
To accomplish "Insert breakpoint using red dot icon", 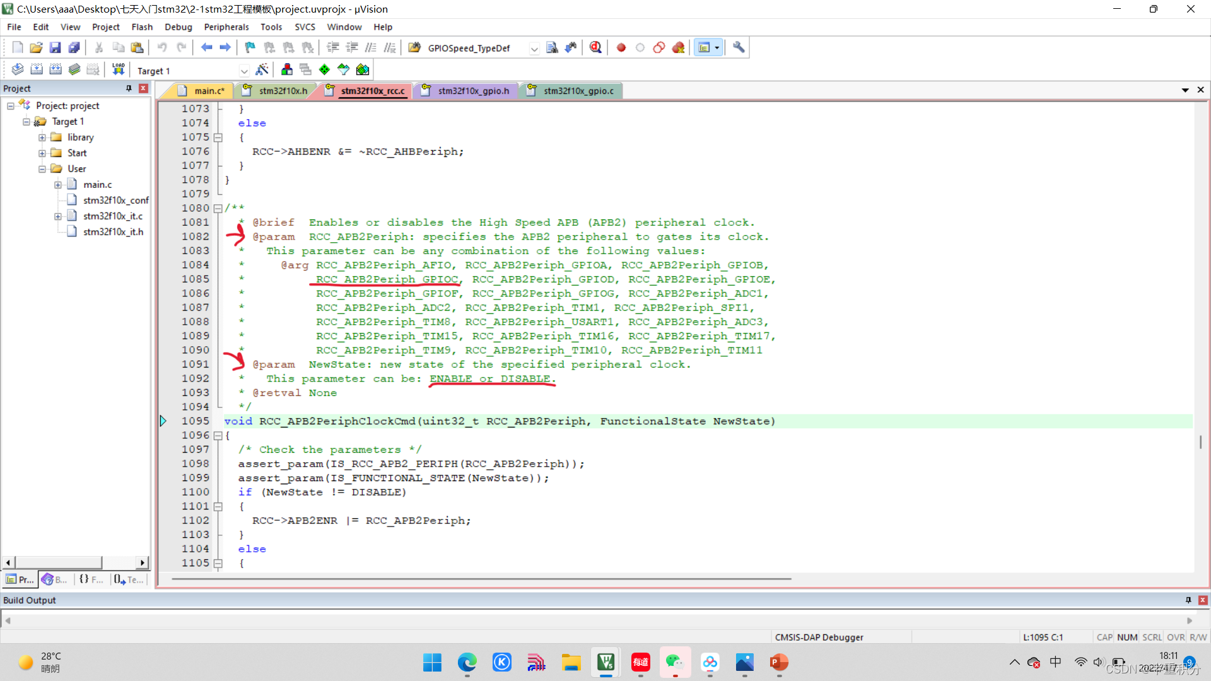I will coord(621,48).
